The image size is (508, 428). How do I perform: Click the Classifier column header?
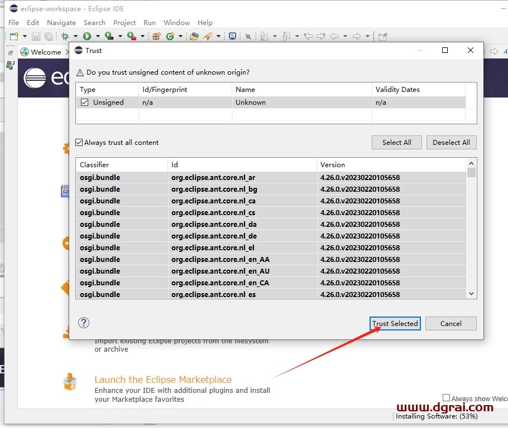(122, 164)
